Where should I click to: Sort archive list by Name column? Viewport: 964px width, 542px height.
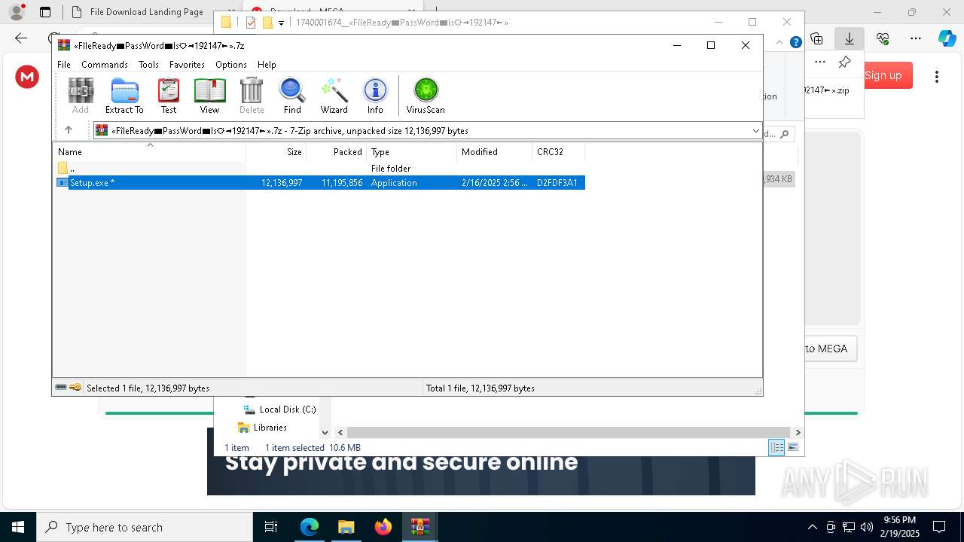click(x=149, y=152)
